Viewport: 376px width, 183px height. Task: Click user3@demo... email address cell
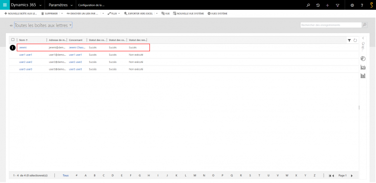coord(57,69)
